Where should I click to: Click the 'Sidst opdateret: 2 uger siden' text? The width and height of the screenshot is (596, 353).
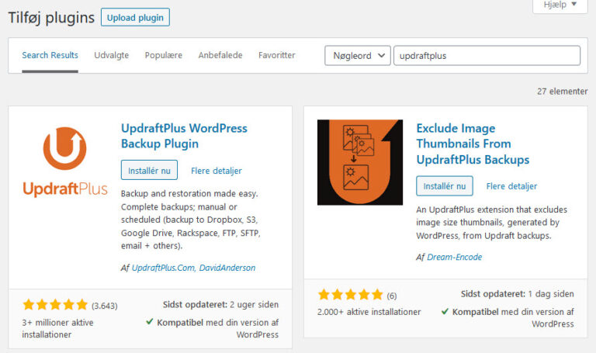click(x=220, y=304)
